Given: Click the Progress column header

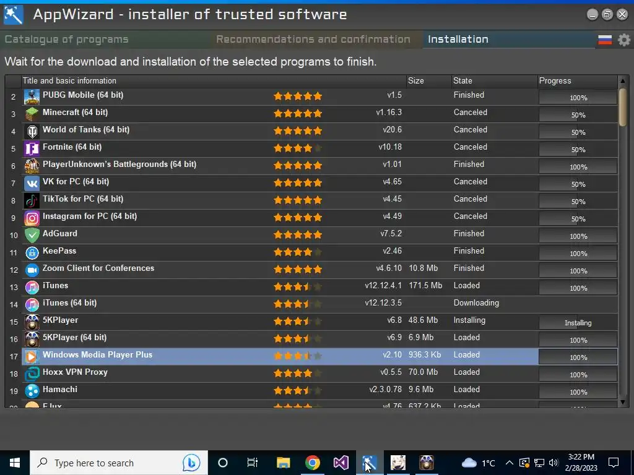Looking at the screenshot, I should 578,81.
